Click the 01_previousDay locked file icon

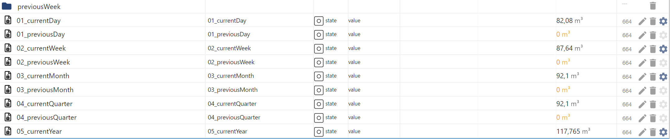8,34
